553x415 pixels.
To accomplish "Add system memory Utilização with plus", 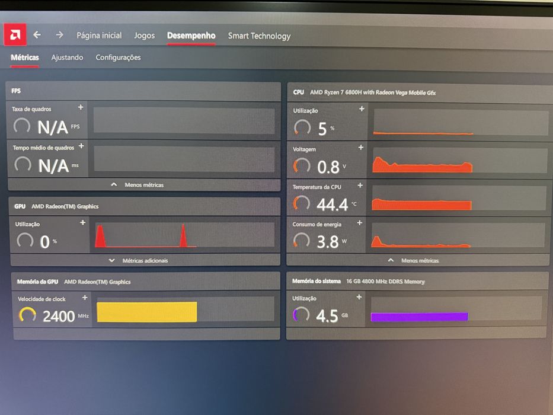I will tap(359, 297).
